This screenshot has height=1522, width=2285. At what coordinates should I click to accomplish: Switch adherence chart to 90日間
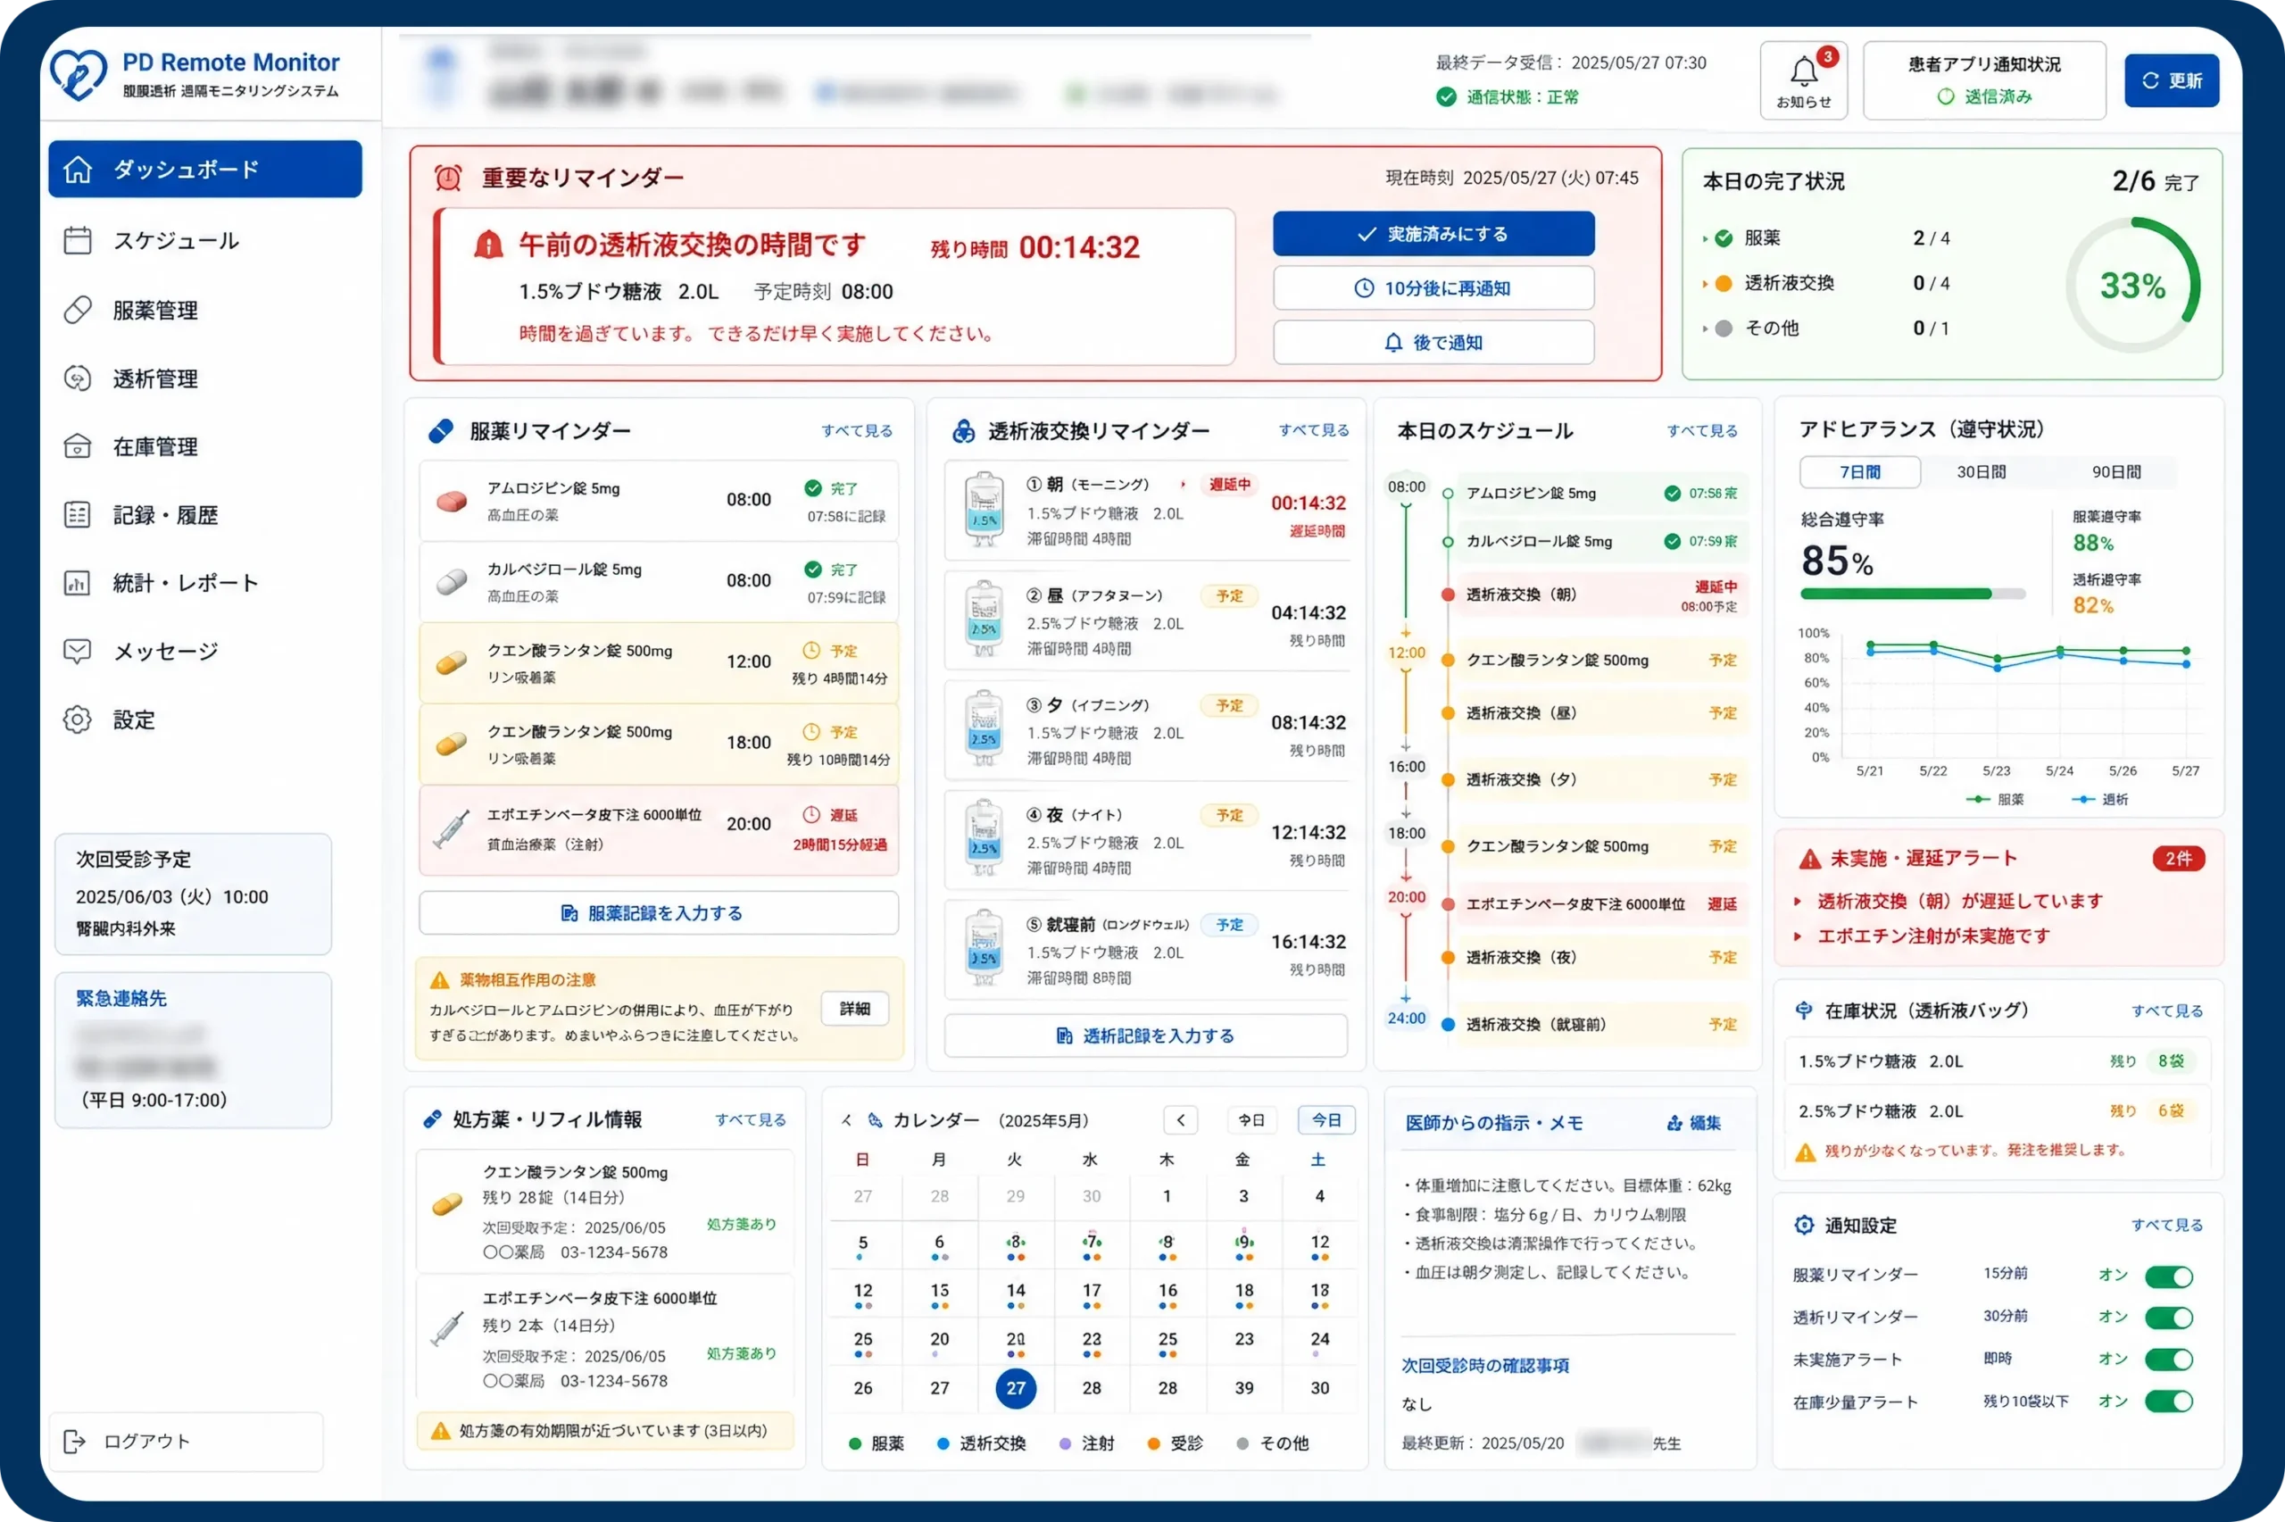coord(2116,471)
